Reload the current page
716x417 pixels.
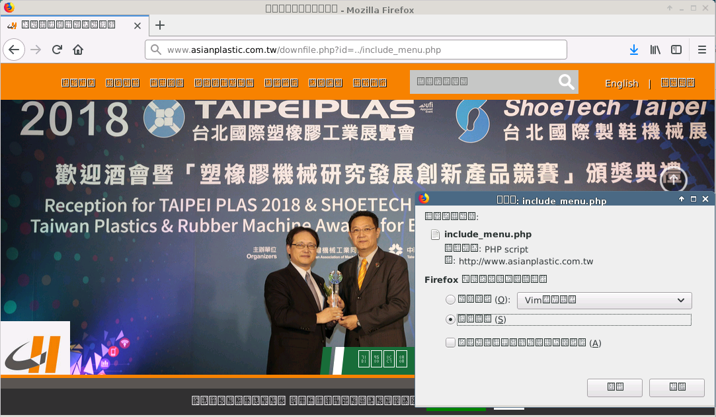click(57, 50)
